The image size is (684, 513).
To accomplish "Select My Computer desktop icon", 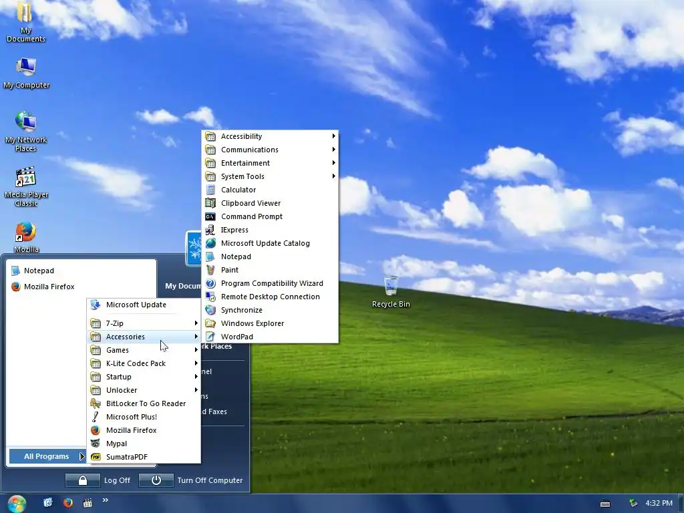I will 26,73.
